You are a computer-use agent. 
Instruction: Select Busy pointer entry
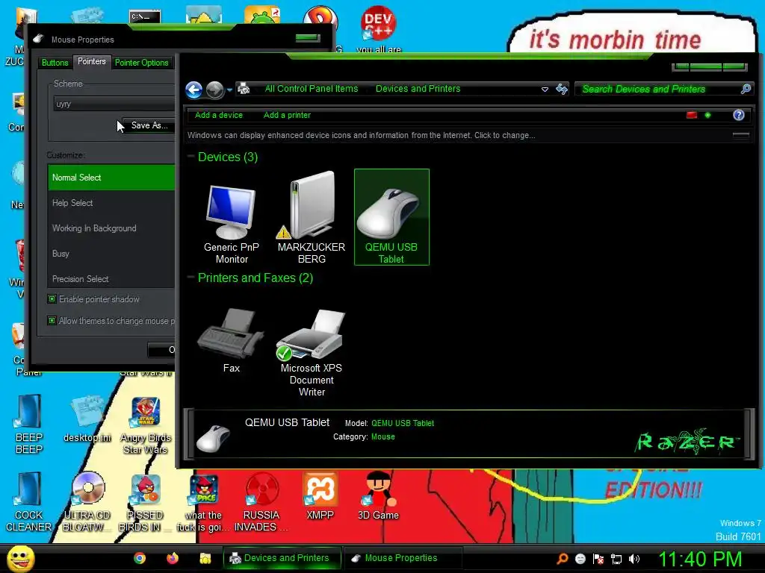click(111, 254)
